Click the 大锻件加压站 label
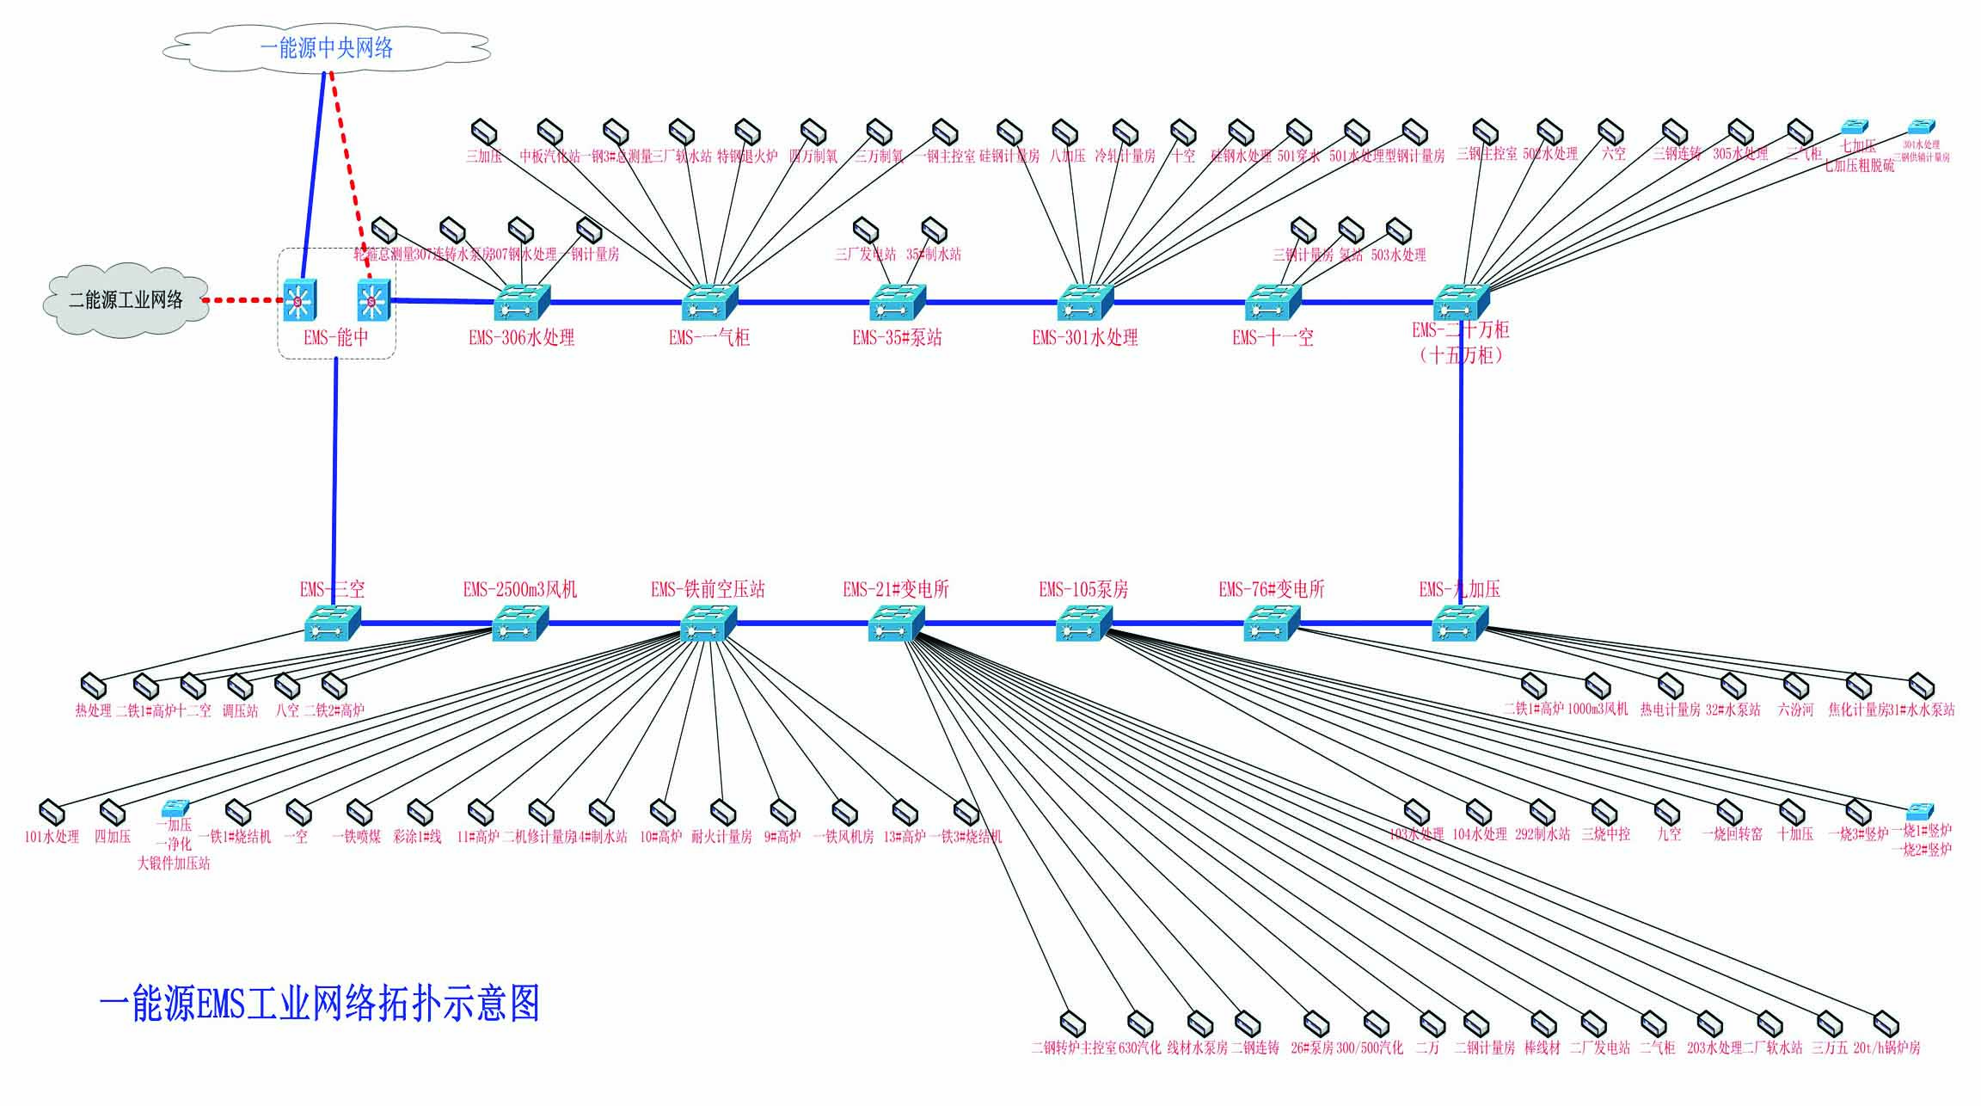 [174, 863]
